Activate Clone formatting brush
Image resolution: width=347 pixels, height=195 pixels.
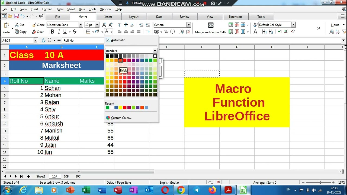coord(38,25)
